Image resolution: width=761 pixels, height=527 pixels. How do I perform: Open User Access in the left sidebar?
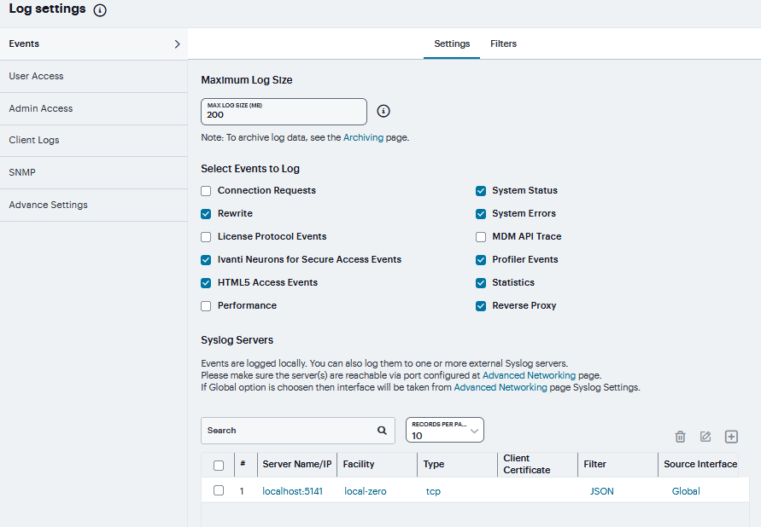[x=37, y=76]
